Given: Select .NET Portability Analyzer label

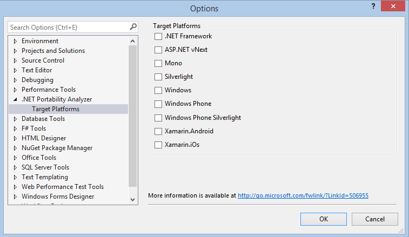Looking at the screenshot, I should (57, 99).
